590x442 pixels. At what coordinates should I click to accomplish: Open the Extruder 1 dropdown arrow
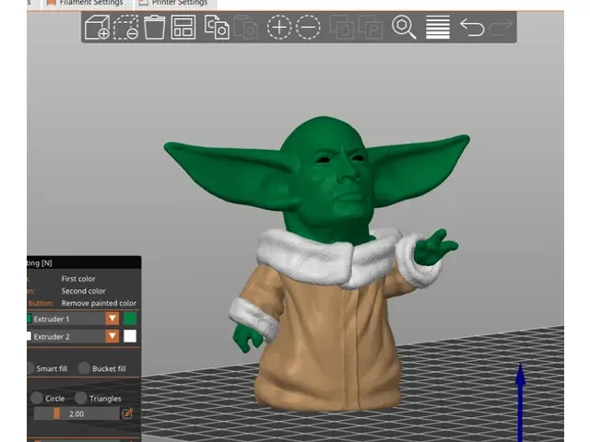112,319
